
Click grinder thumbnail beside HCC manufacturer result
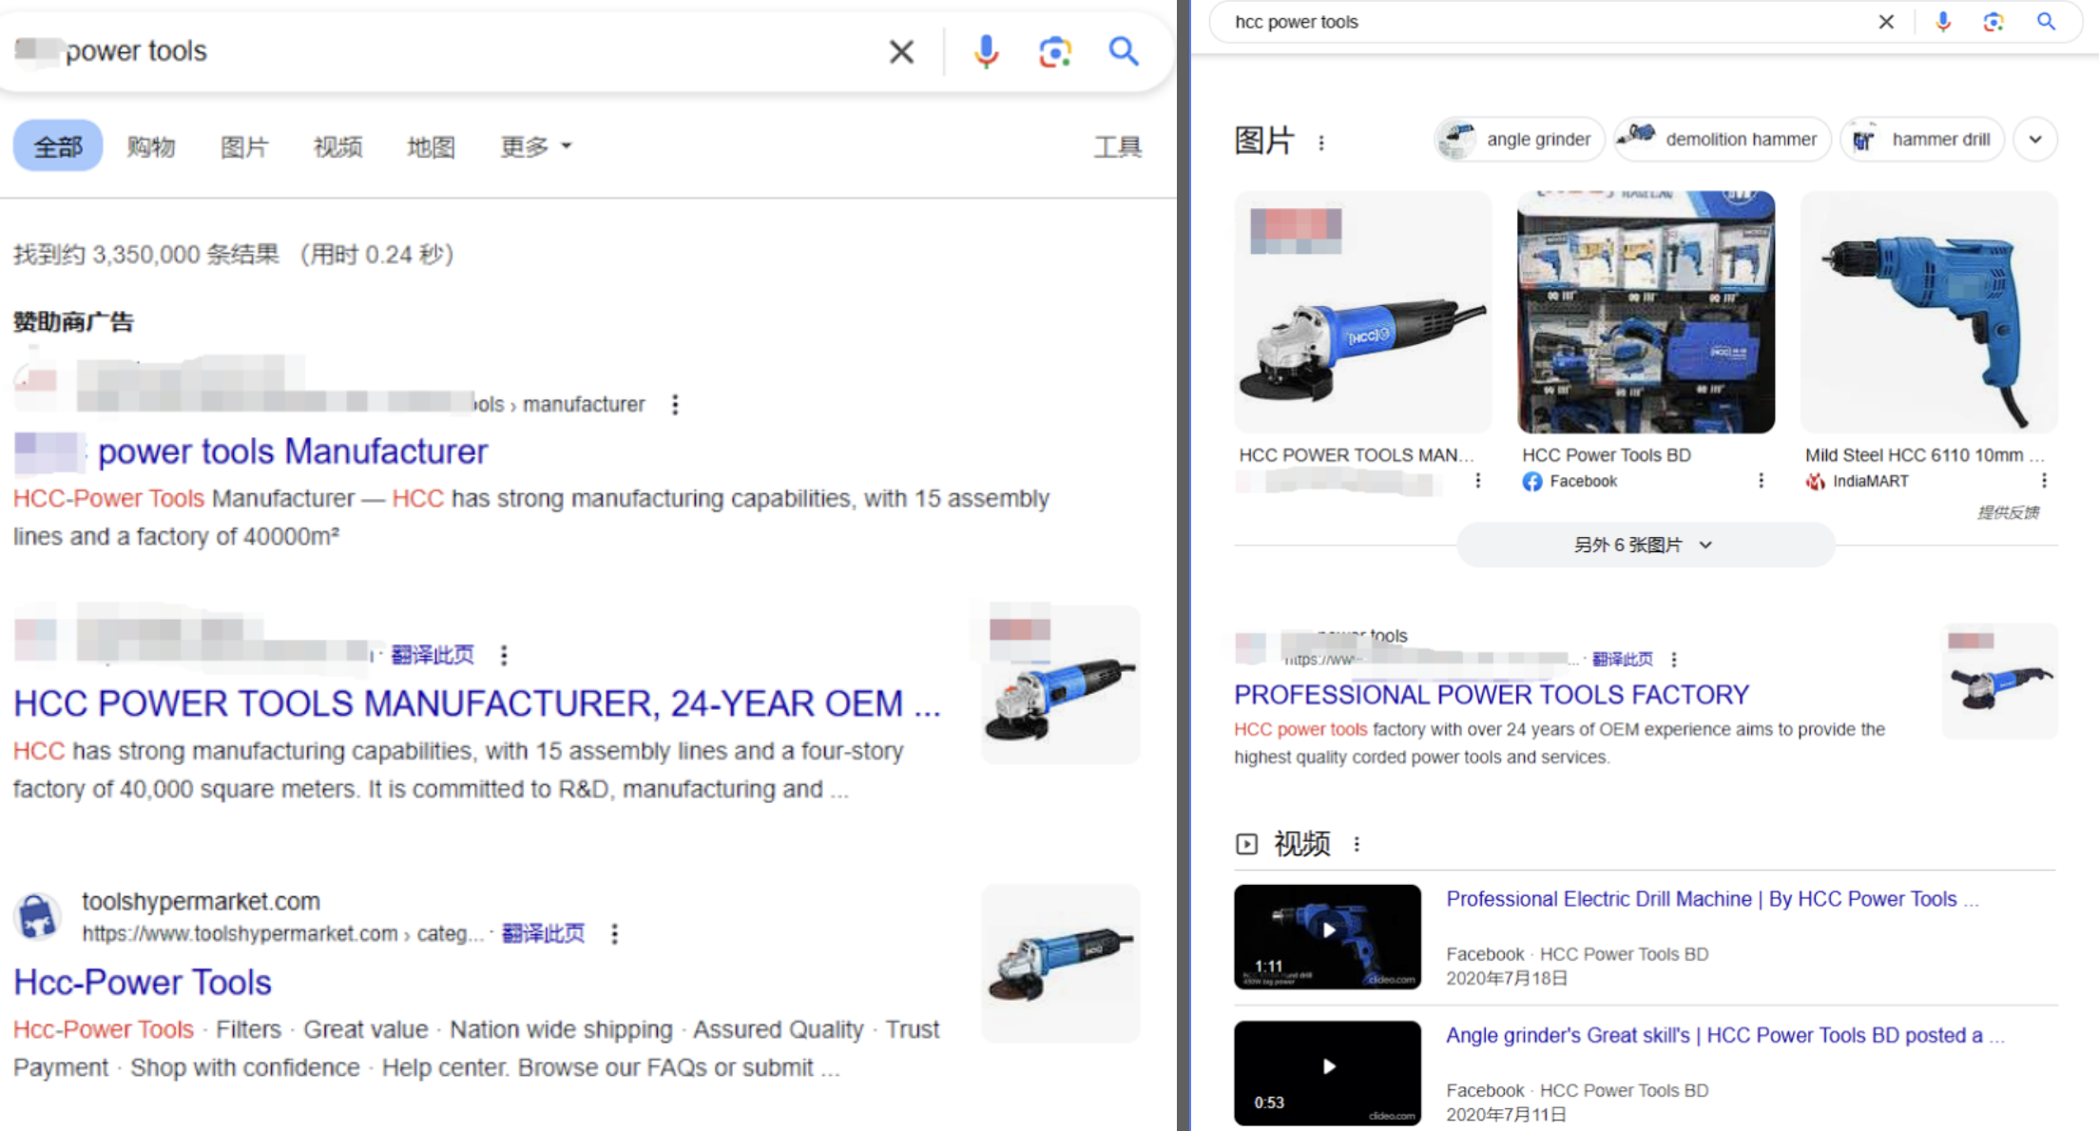point(1060,685)
